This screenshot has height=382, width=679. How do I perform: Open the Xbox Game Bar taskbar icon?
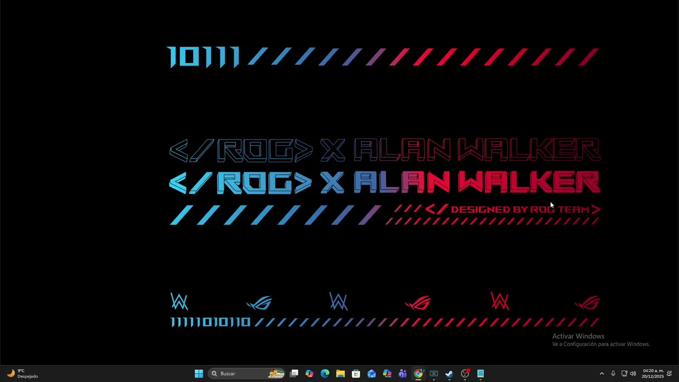434,374
